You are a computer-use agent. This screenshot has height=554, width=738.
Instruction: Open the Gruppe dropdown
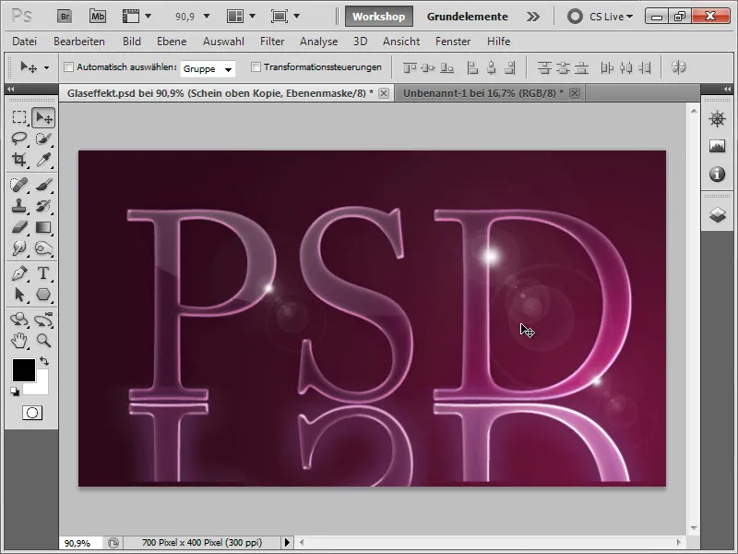208,68
